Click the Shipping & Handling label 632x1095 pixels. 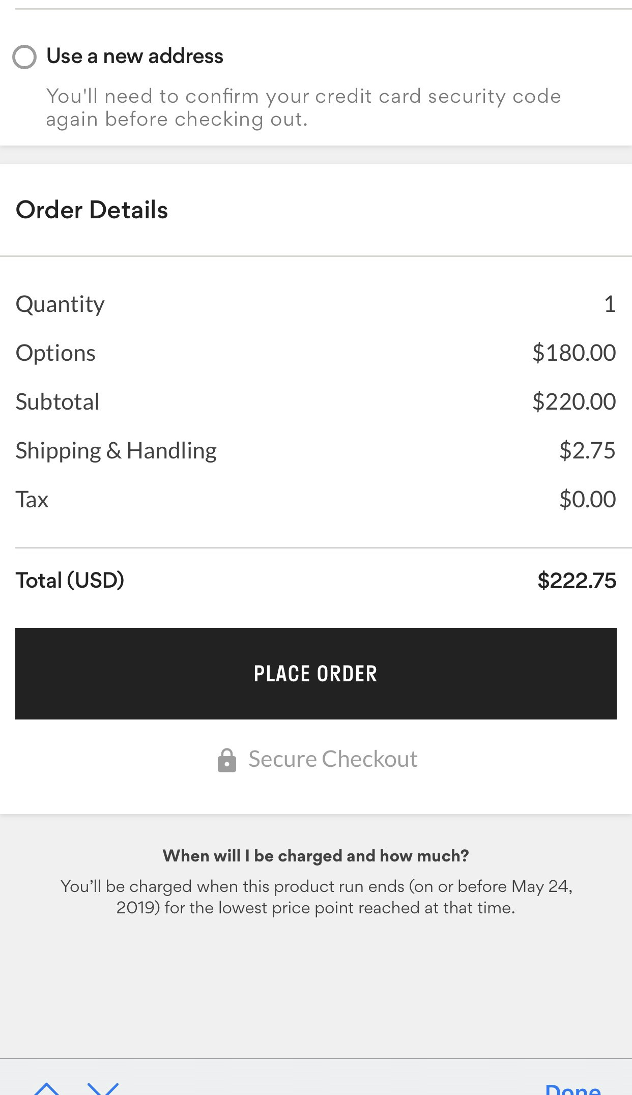(116, 451)
